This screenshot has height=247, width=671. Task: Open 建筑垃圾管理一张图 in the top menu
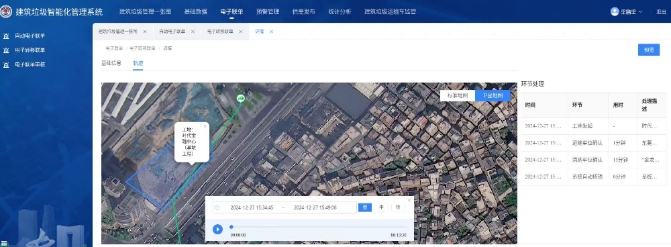(145, 12)
